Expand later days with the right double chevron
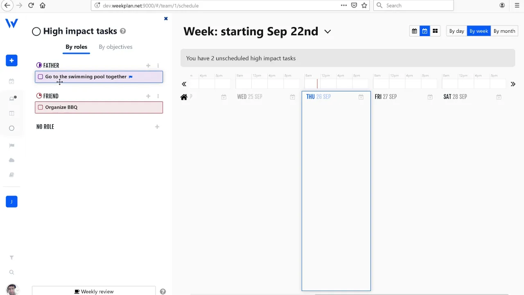Screen dimensions: 524x295 [513, 84]
